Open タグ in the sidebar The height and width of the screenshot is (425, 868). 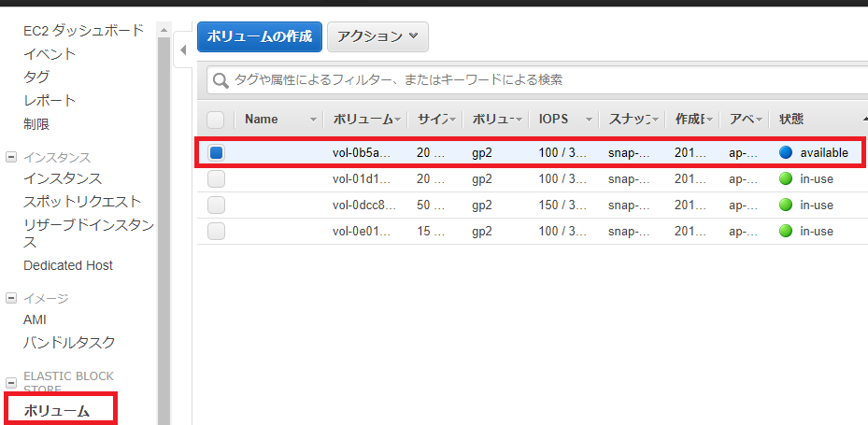36,77
